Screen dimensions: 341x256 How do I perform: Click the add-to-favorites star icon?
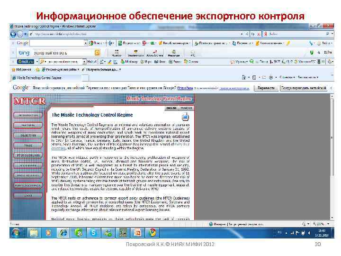click(x=37, y=70)
